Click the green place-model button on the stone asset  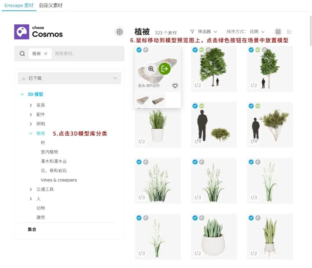click(164, 68)
